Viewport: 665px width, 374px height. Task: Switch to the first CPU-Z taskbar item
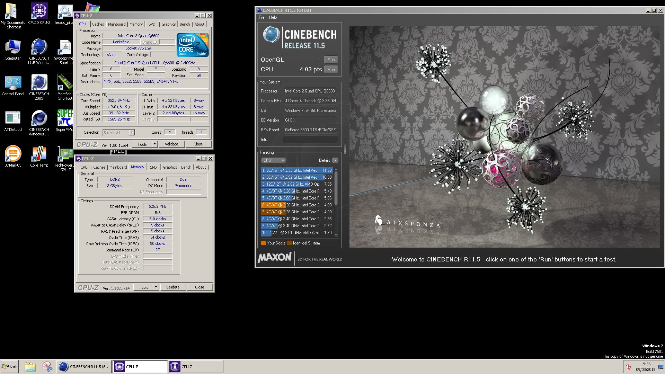(x=140, y=367)
